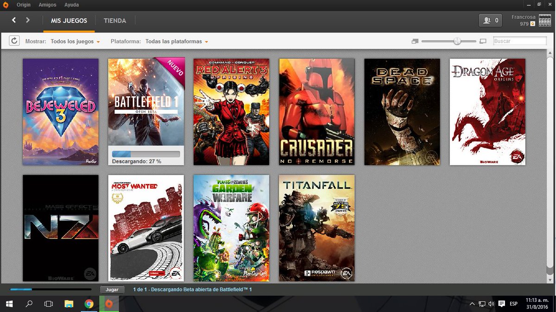Open the Ayuda menu
The image size is (556, 312).
click(71, 5)
